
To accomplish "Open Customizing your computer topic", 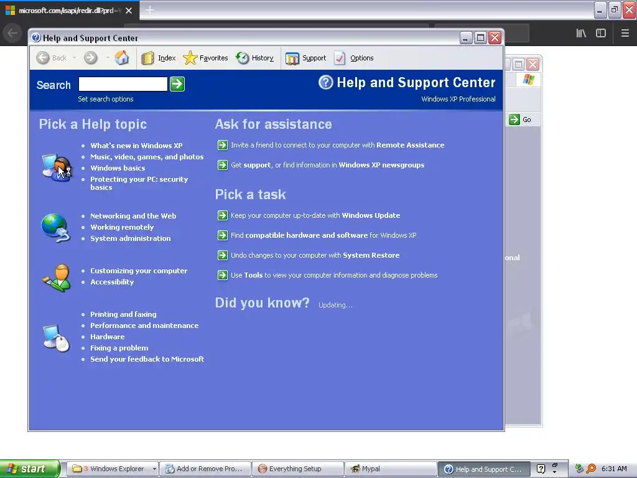I will point(139,271).
